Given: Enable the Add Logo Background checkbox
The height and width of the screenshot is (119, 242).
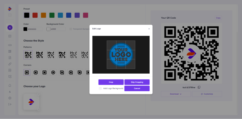Looking at the screenshot, I should [100, 88].
